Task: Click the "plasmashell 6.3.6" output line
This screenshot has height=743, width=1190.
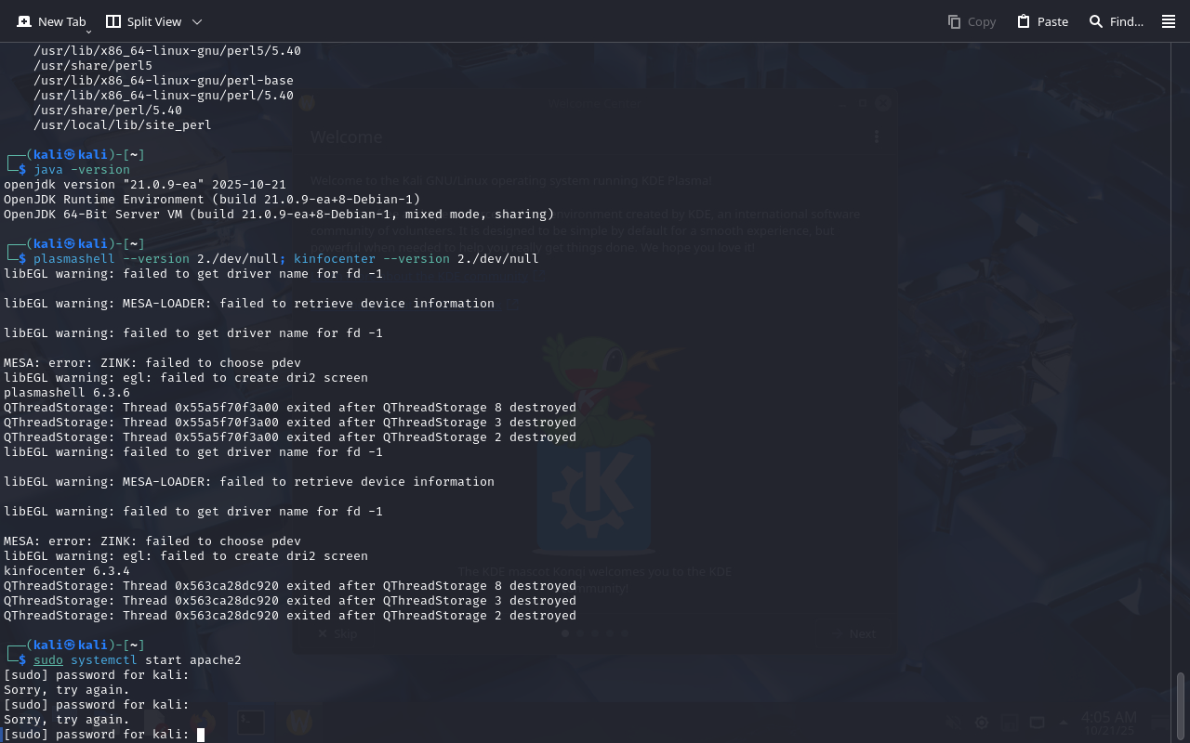Action: pyautogui.click(x=67, y=393)
